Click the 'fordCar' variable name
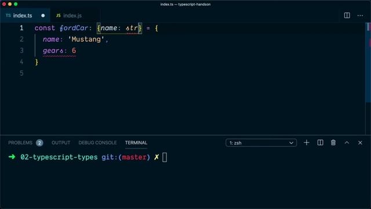The width and height of the screenshot is (371, 209). coord(74,28)
